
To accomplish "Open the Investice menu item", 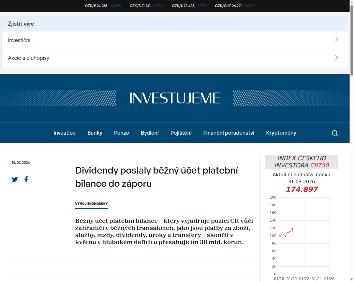I will pos(64,133).
